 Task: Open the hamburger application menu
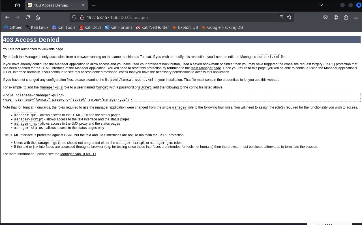[x=356, y=17]
